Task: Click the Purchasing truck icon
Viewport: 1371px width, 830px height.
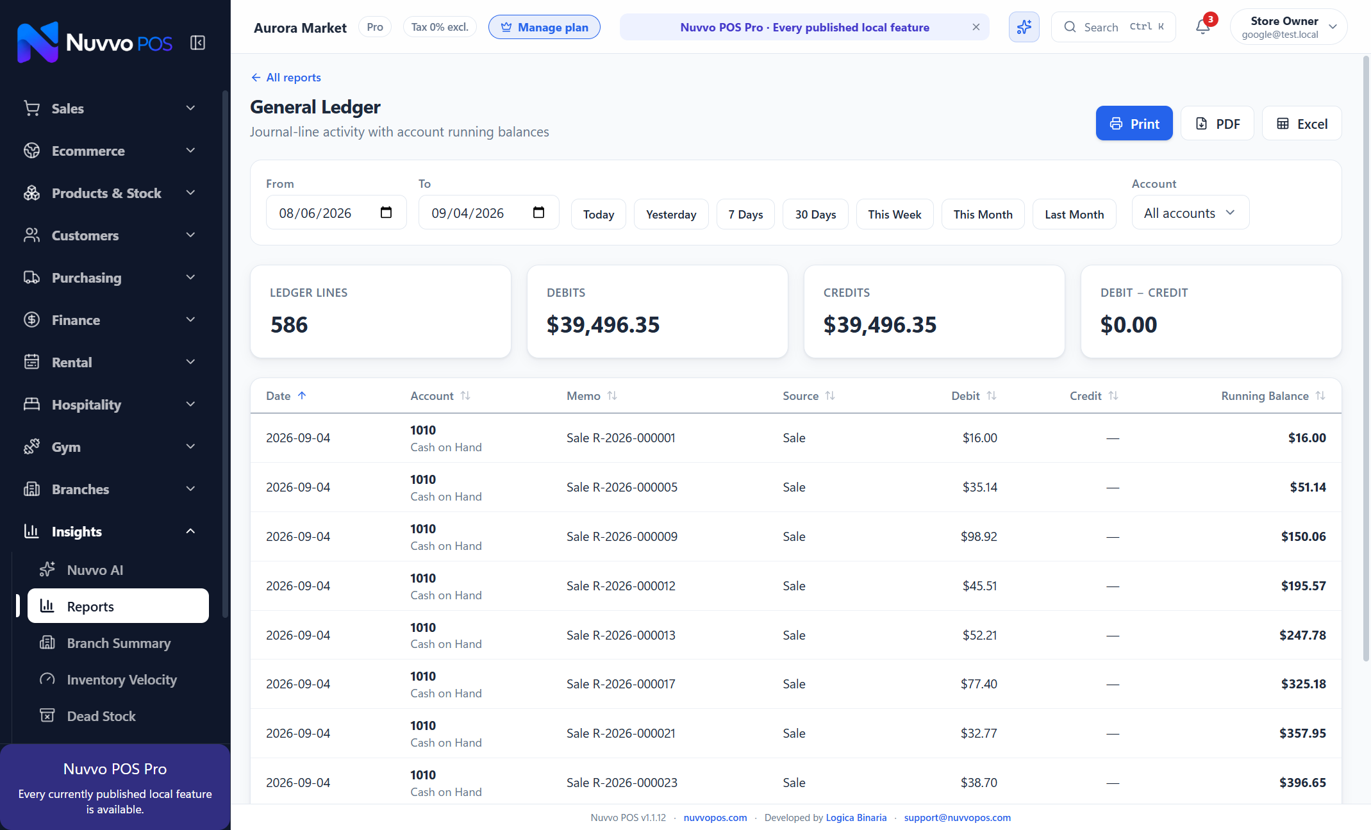Action: point(31,278)
